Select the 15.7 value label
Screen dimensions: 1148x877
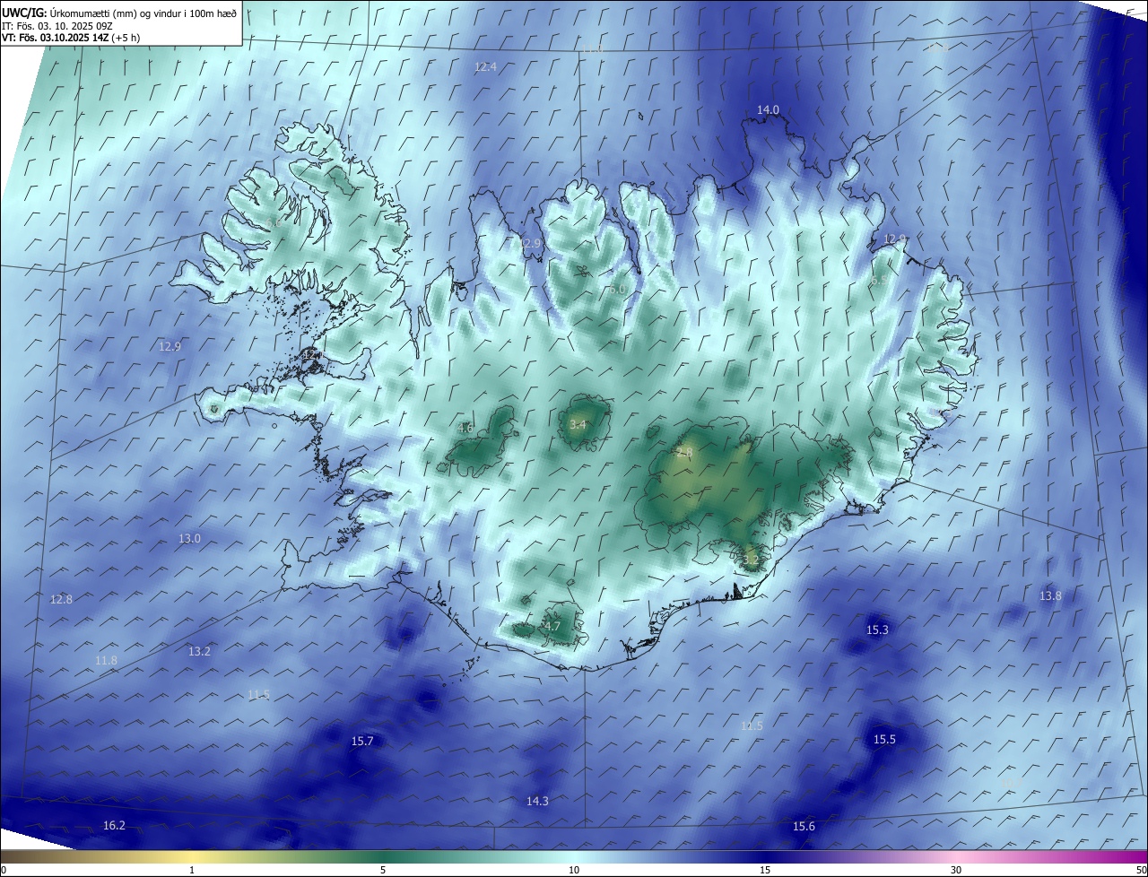[x=362, y=742]
